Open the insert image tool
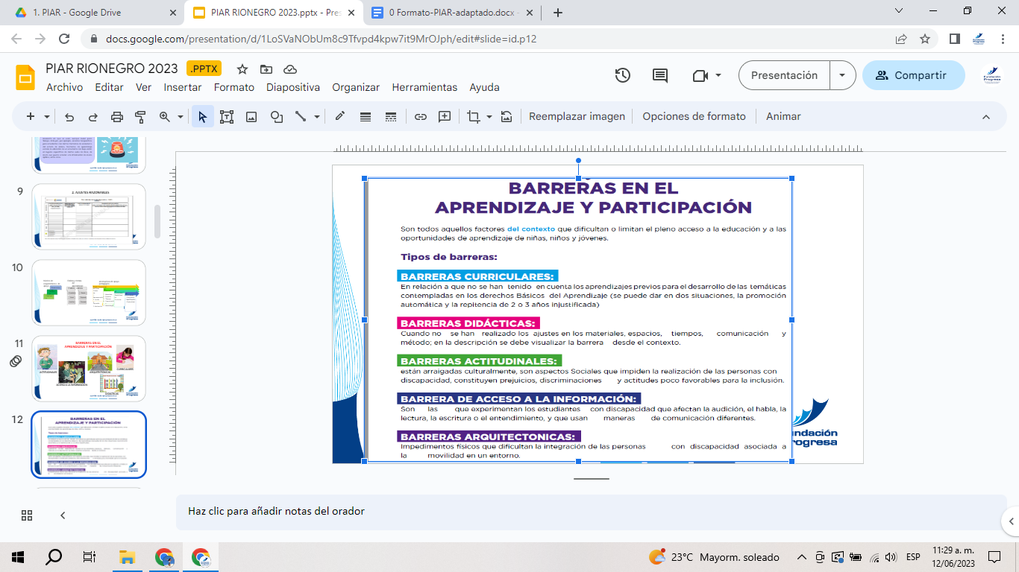 click(251, 116)
